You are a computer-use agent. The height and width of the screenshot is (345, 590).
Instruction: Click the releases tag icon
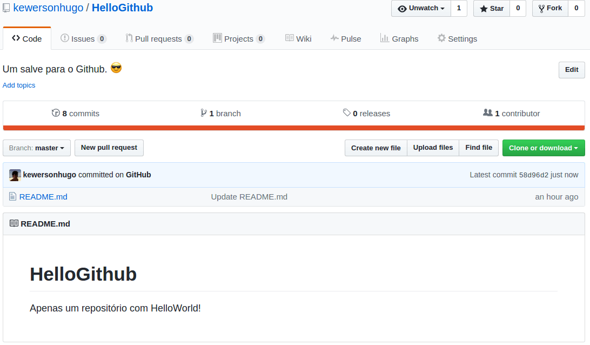click(347, 113)
